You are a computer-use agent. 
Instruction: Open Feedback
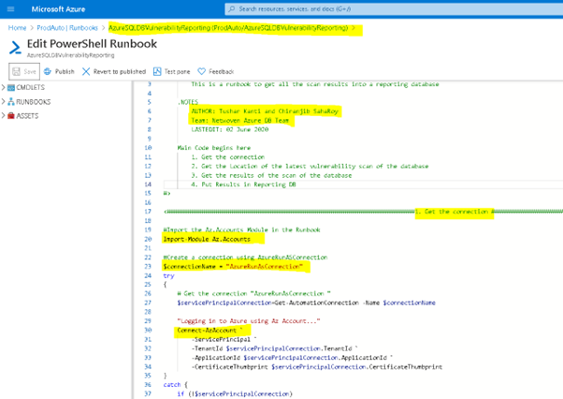coord(221,71)
